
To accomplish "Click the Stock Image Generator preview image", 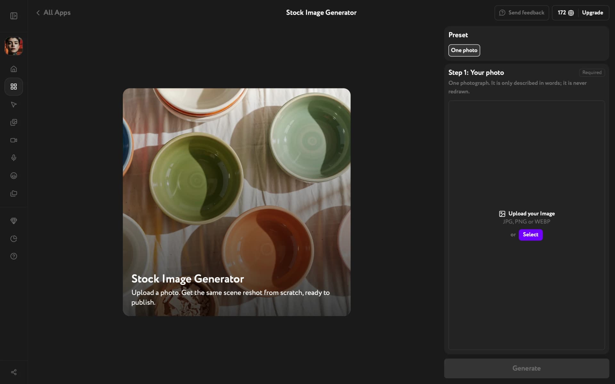I will (236, 202).
